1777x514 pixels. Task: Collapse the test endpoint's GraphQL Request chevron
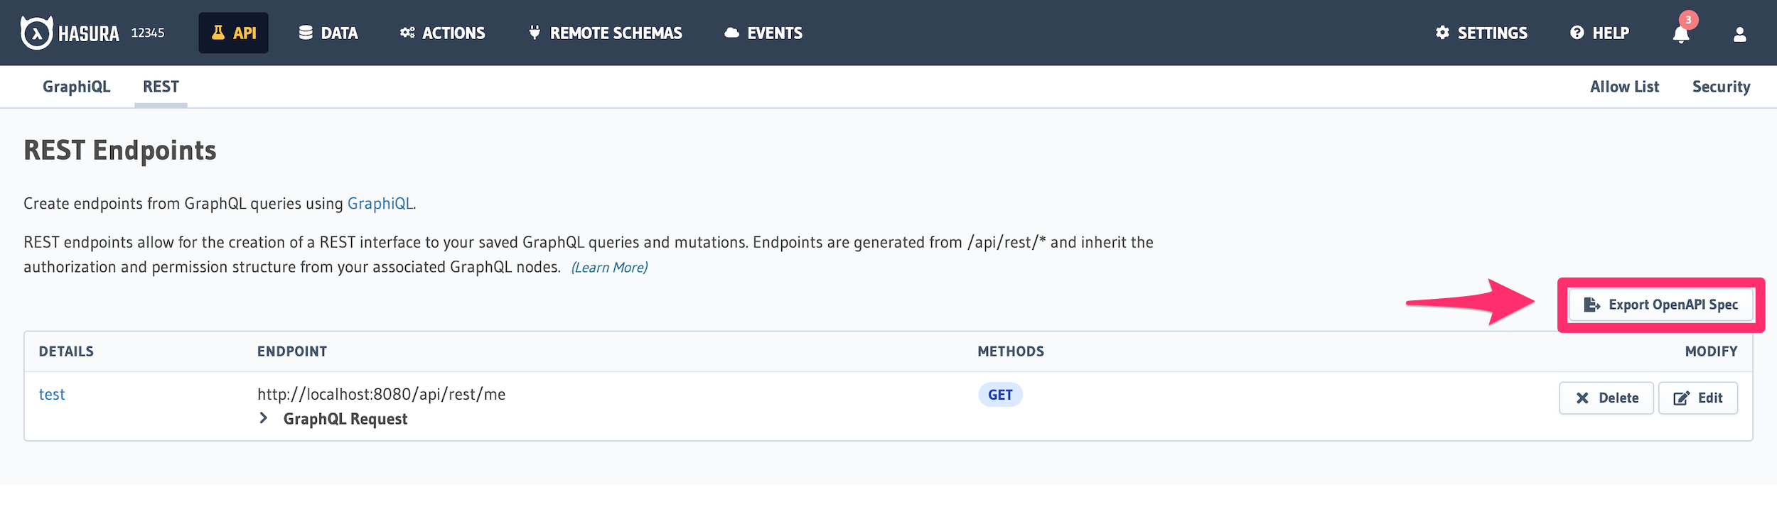click(x=263, y=419)
